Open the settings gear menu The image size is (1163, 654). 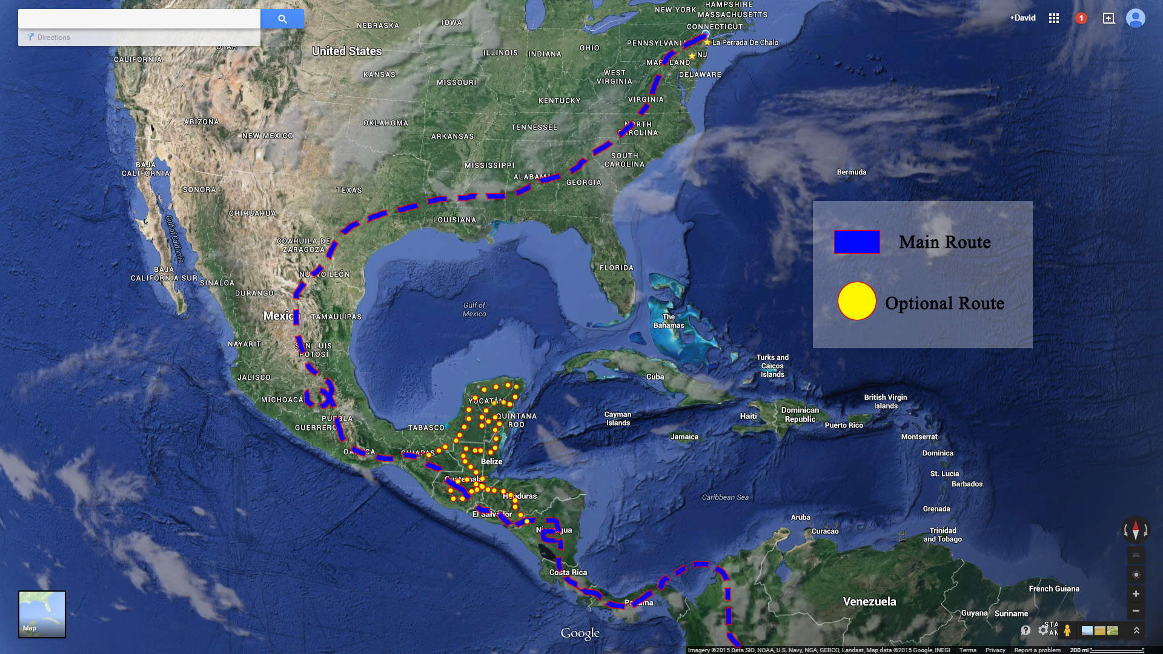pyautogui.click(x=1043, y=630)
